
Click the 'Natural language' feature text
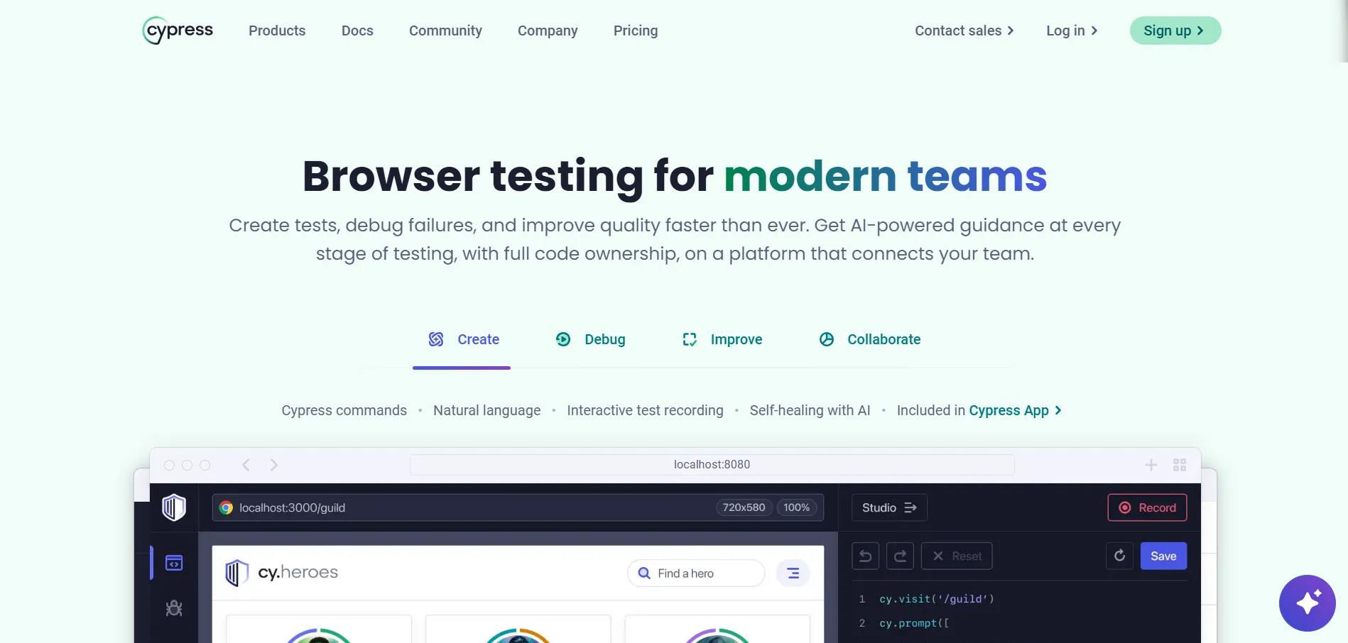click(x=487, y=410)
